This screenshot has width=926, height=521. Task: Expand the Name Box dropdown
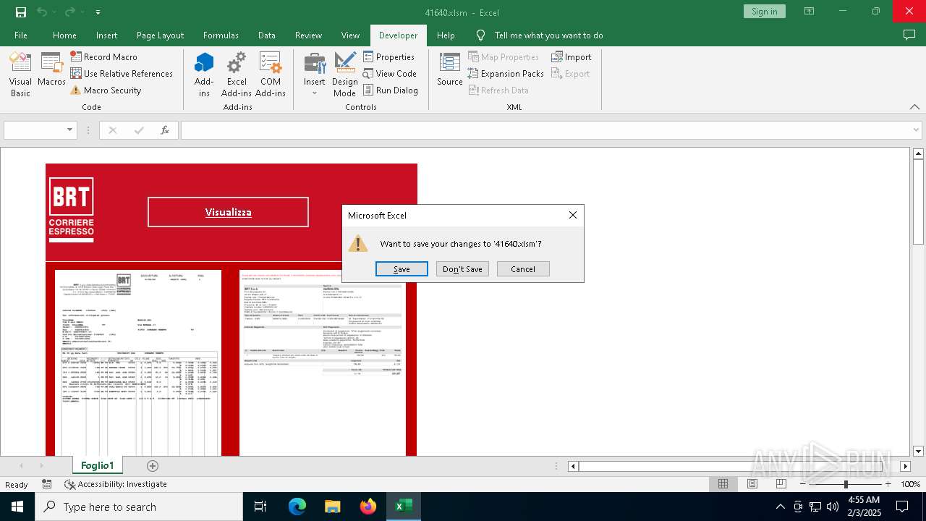[x=70, y=130]
